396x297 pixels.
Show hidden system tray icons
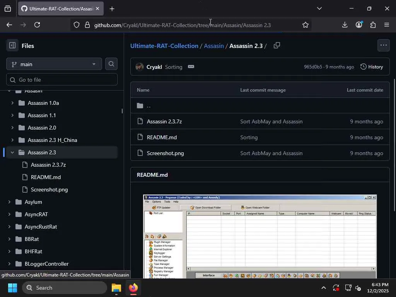tap(324, 288)
